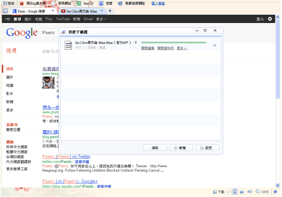Close the 百度下載器 window
This screenshot has width=282, height=197.
tap(215, 30)
